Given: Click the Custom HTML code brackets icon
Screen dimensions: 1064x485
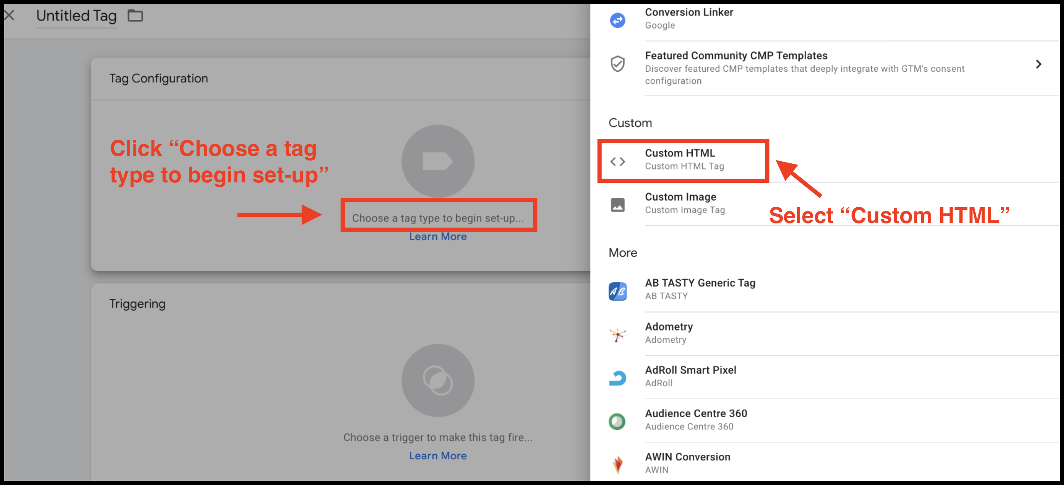Looking at the screenshot, I should coord(617,161).
